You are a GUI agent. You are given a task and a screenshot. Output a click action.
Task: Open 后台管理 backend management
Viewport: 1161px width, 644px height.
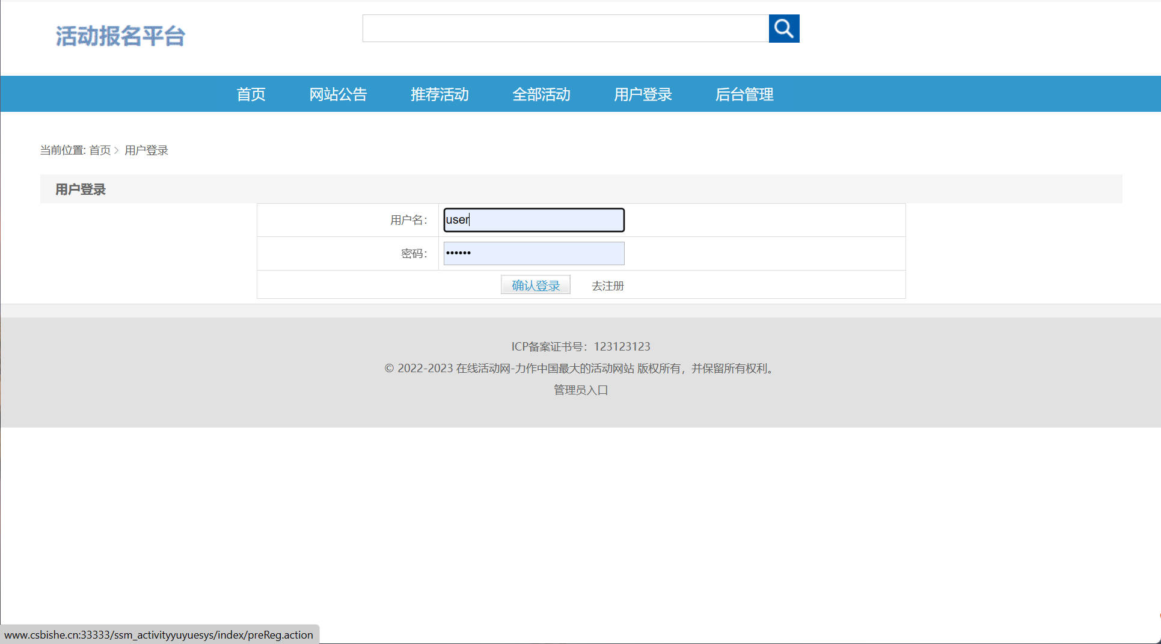click(x=744, y=94)
